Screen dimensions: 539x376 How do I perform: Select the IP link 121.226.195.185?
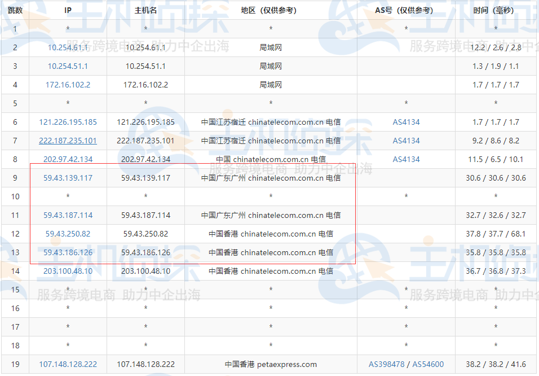[x=68, y=121]
